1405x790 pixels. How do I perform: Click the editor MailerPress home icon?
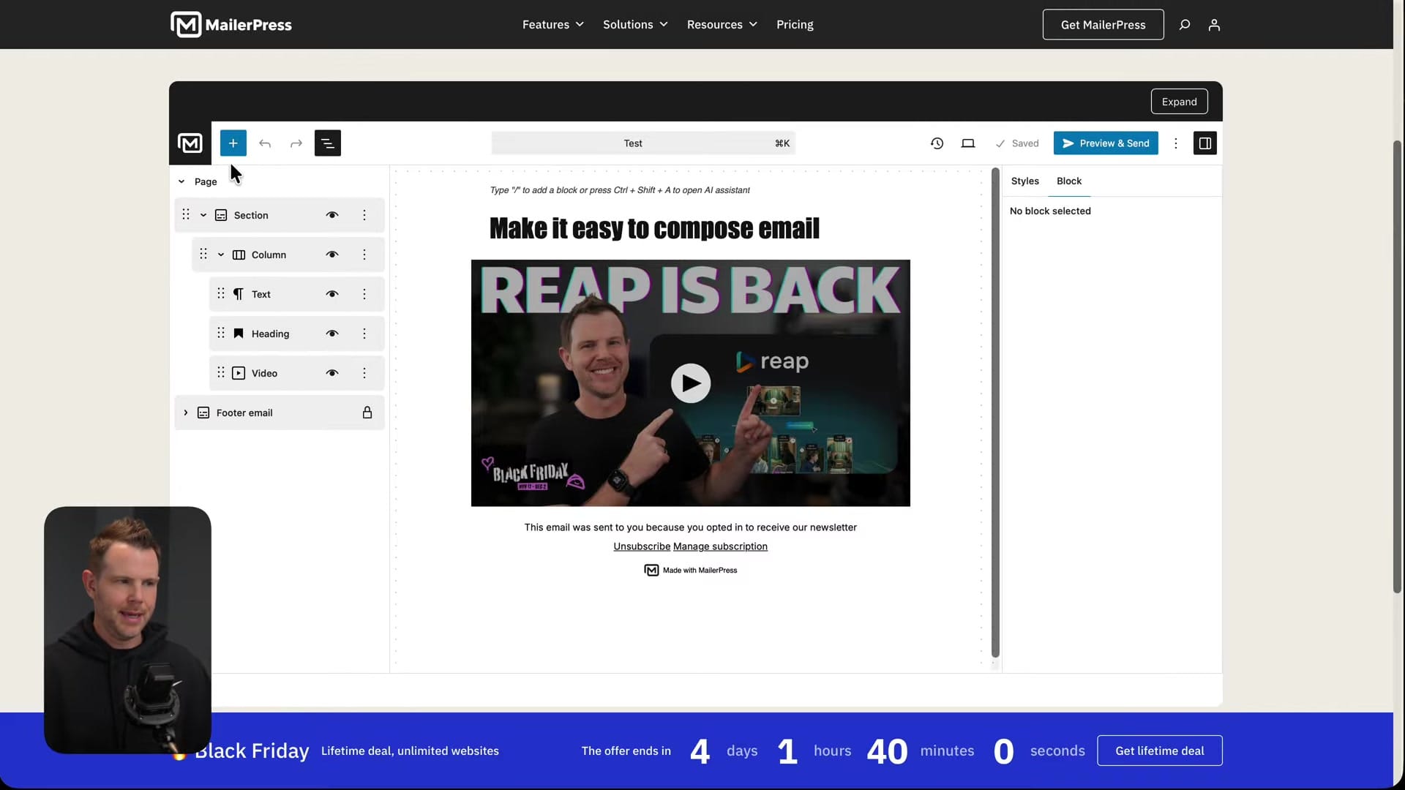[x=190, y=143]
